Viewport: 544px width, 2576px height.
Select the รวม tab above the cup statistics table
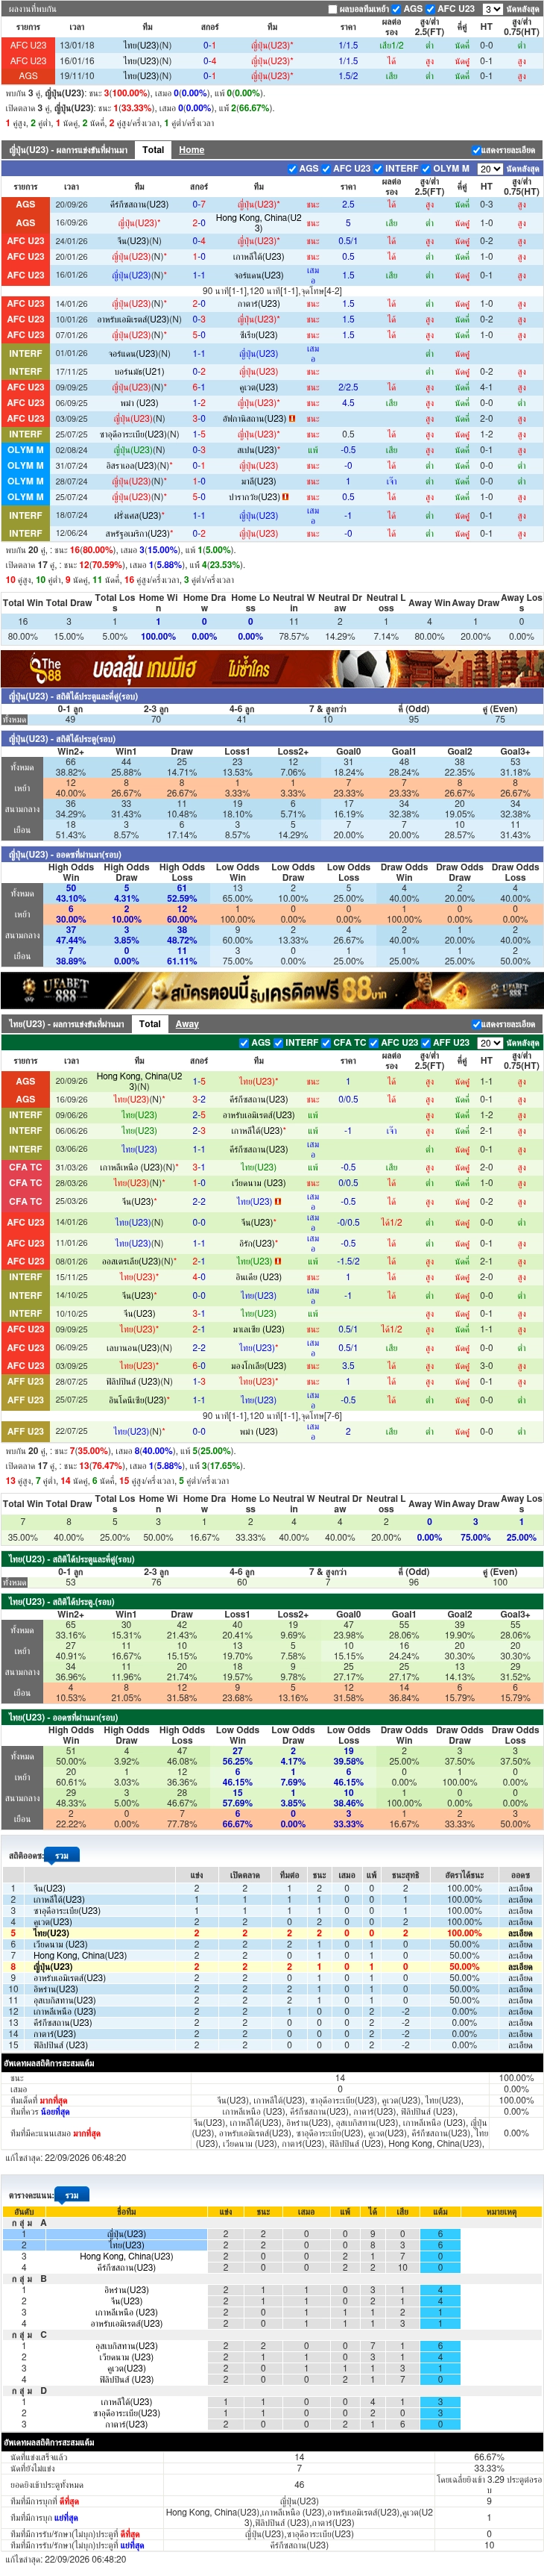[62, 1856]
